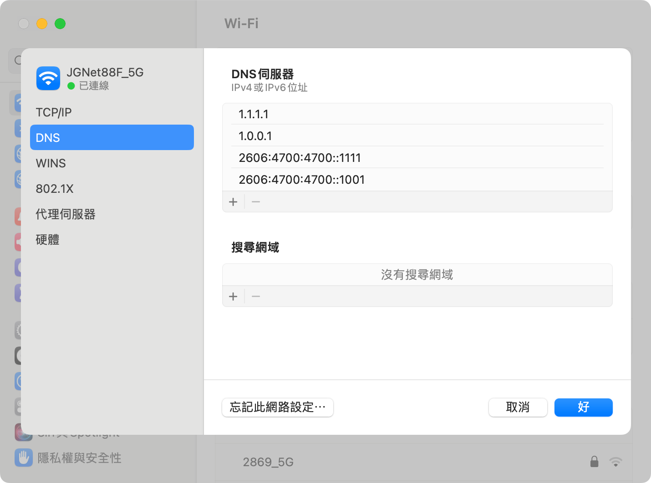Click Wi-Fi signal icon of 2869_5G
Screen dimensions: 651x483
point(615,462)
